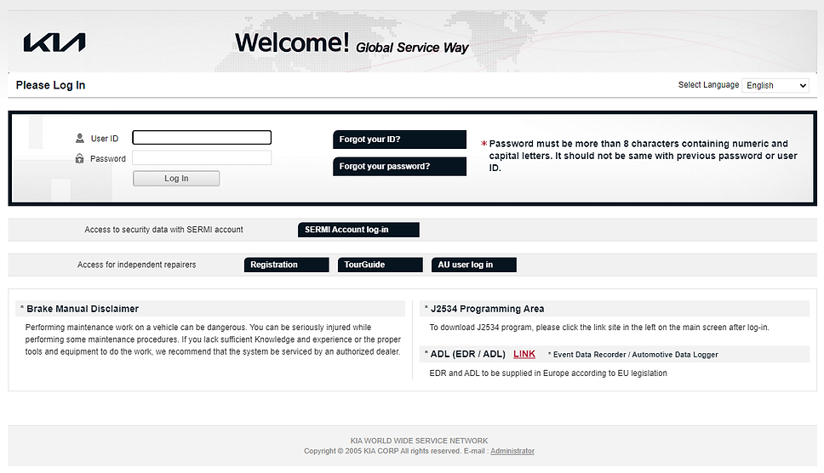The height and width of the screenshot is (473, 824).
Task: Open the SERMI Account log-in button
Action: [x=358, y=230]
